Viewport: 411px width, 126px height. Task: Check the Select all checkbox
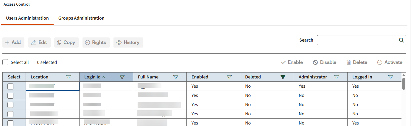pos(5,62)
